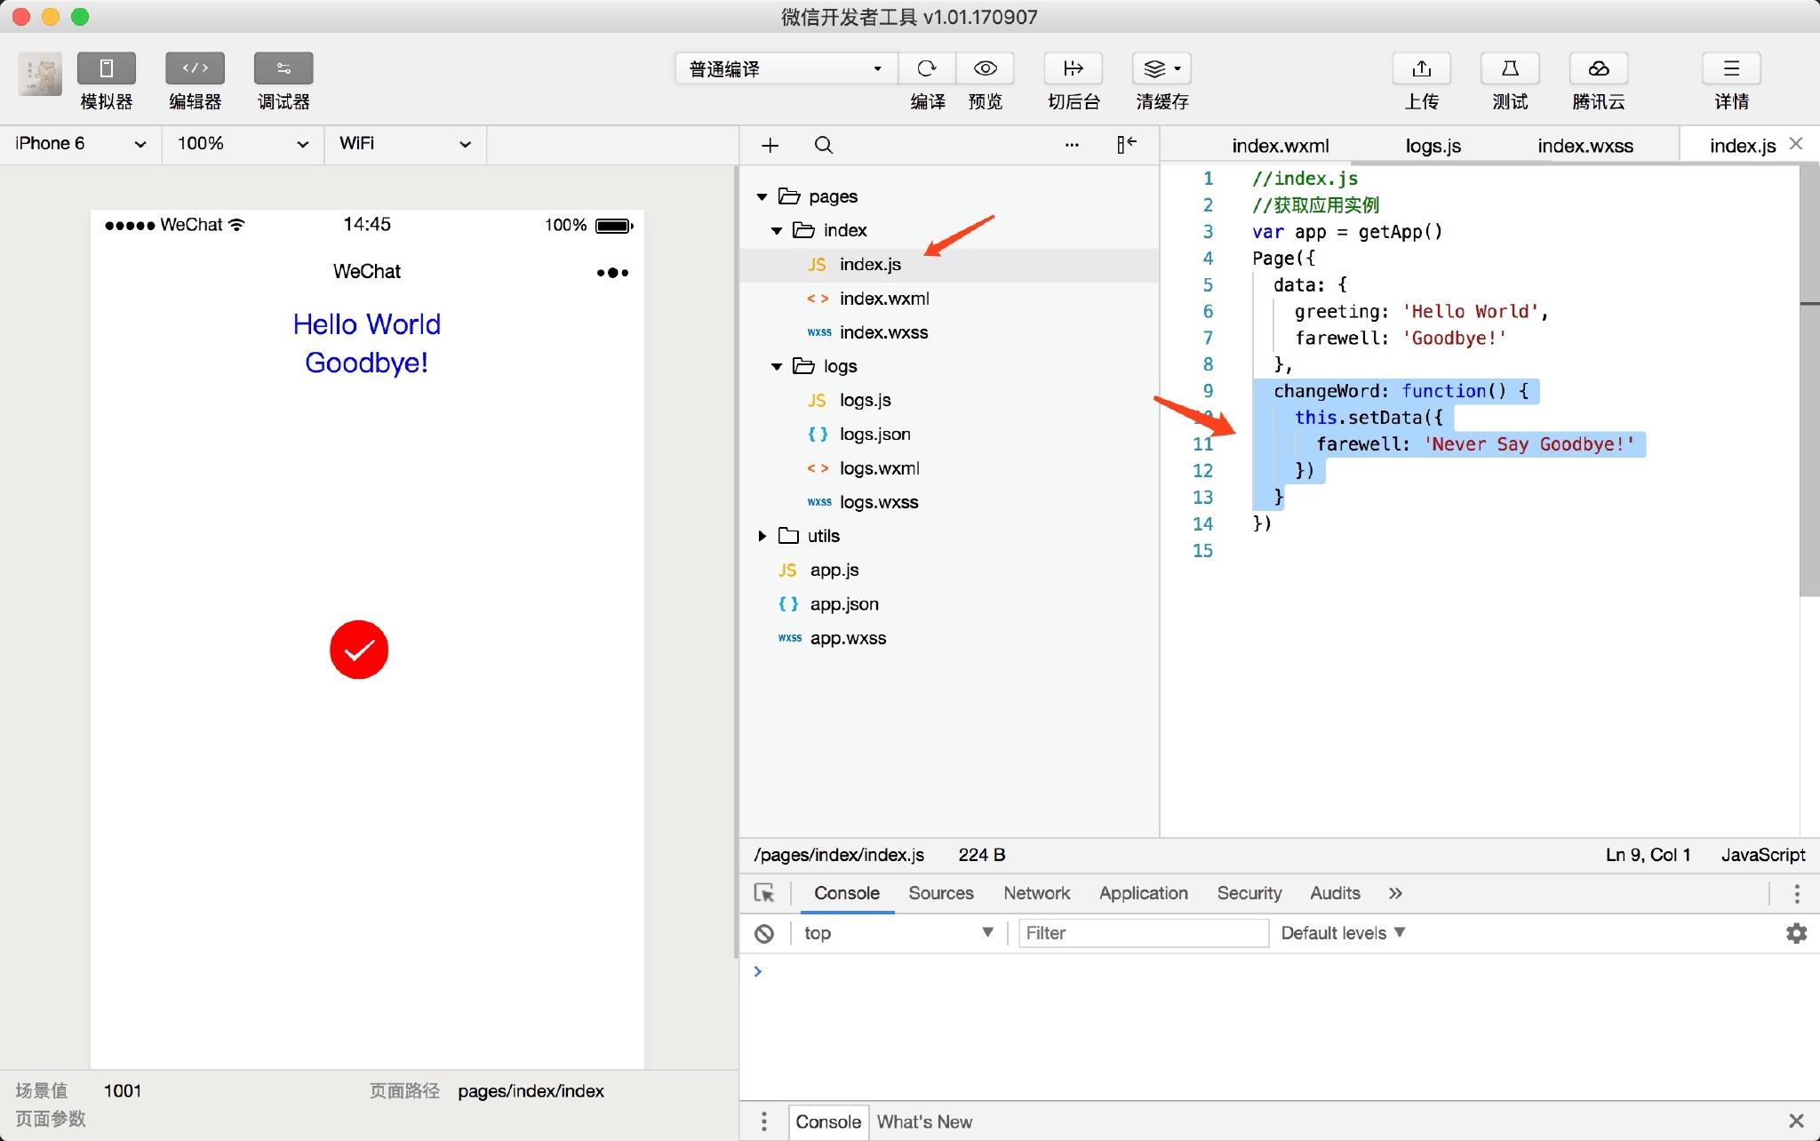Open the 清缓存 clear cache layers icon
Image resolution: width=1820 pixels, height=1141 pixels.
coord(1162,68)
